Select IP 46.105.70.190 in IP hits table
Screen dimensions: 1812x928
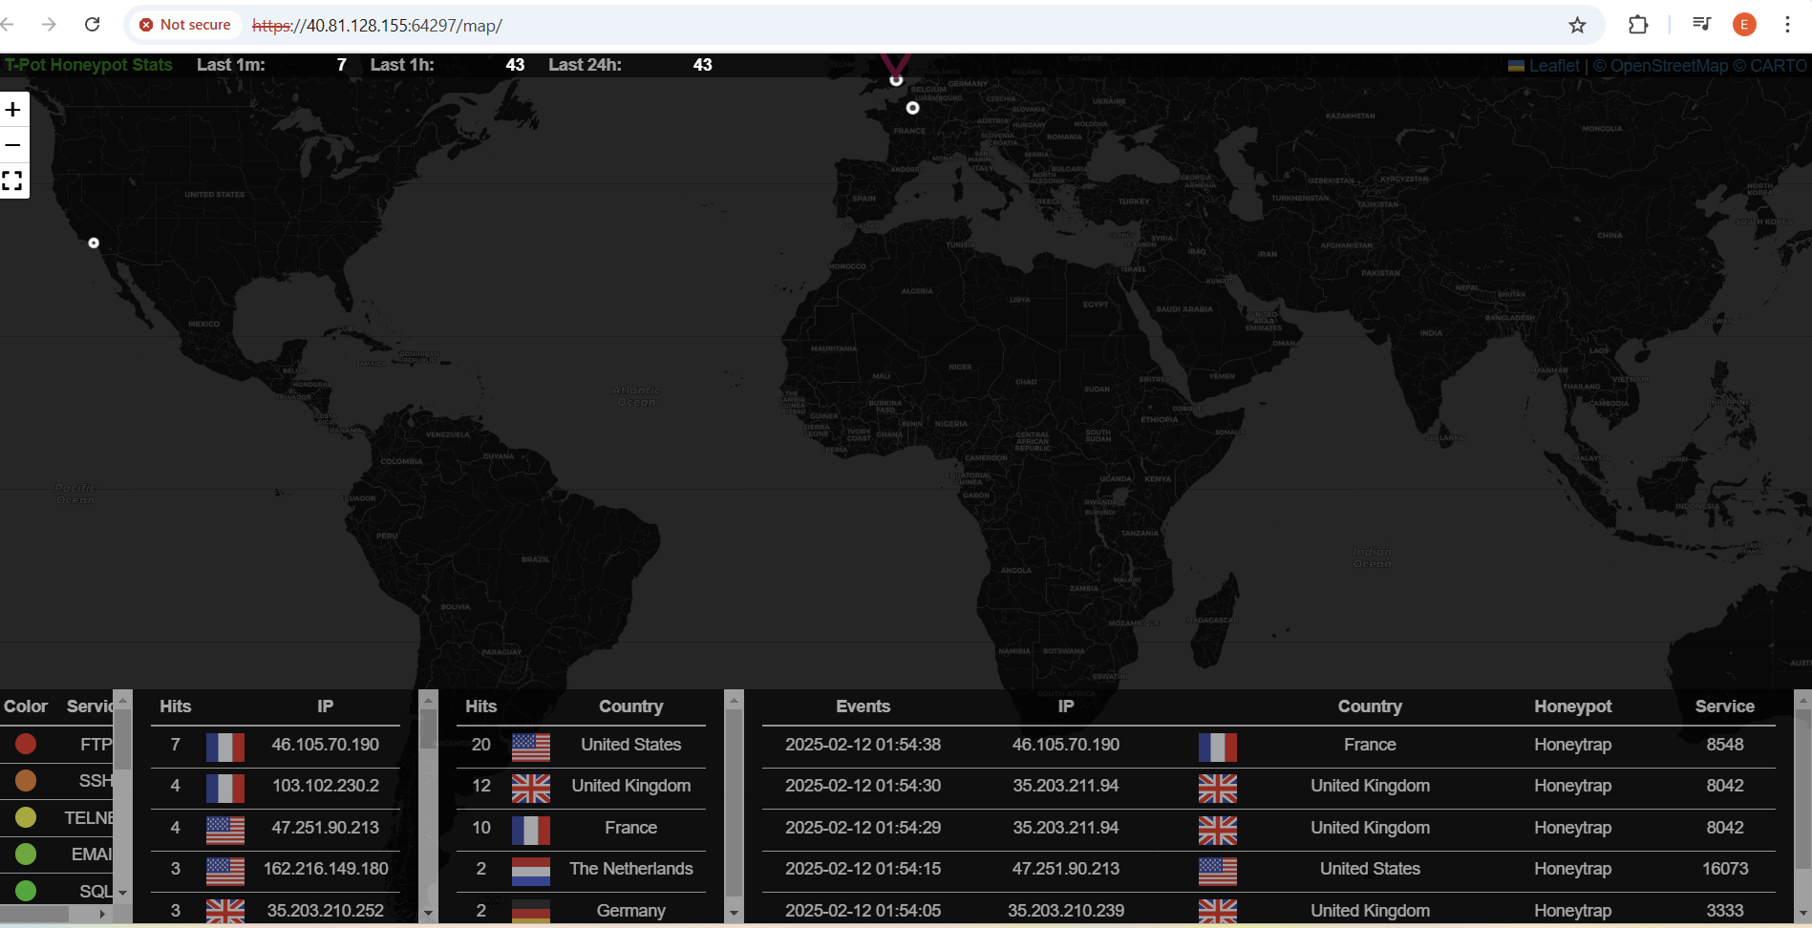coord(325,745)
